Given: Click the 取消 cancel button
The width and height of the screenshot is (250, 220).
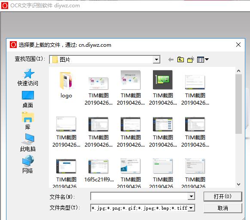Looking at the screenshot, I should 223,208.
